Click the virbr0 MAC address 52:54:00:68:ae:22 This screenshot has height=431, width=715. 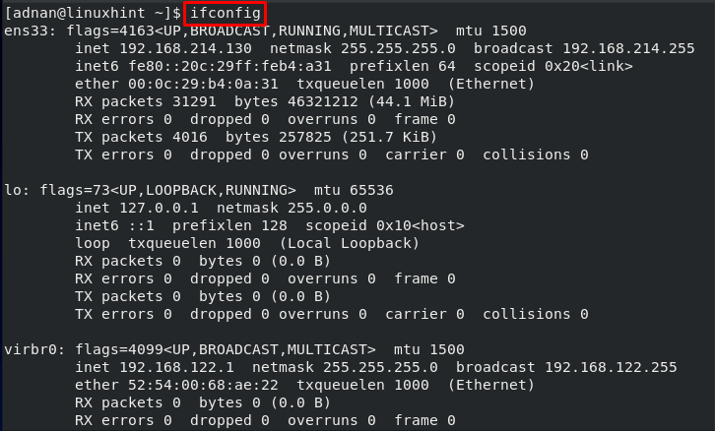pos(203,386)
